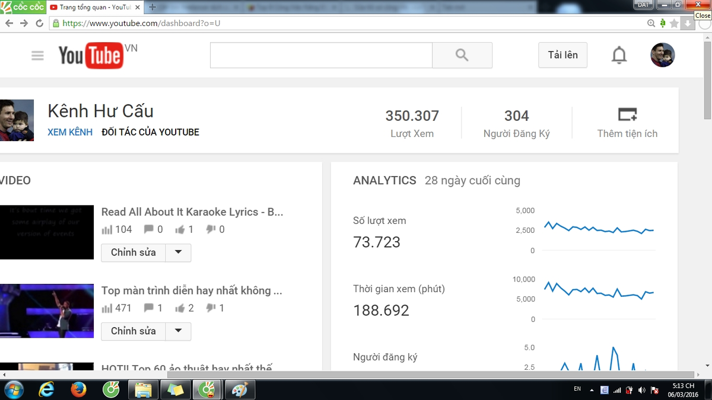
Task: Click Chỉnh sửa for the Top màn trình diễn video
Action: pos(133,331)
